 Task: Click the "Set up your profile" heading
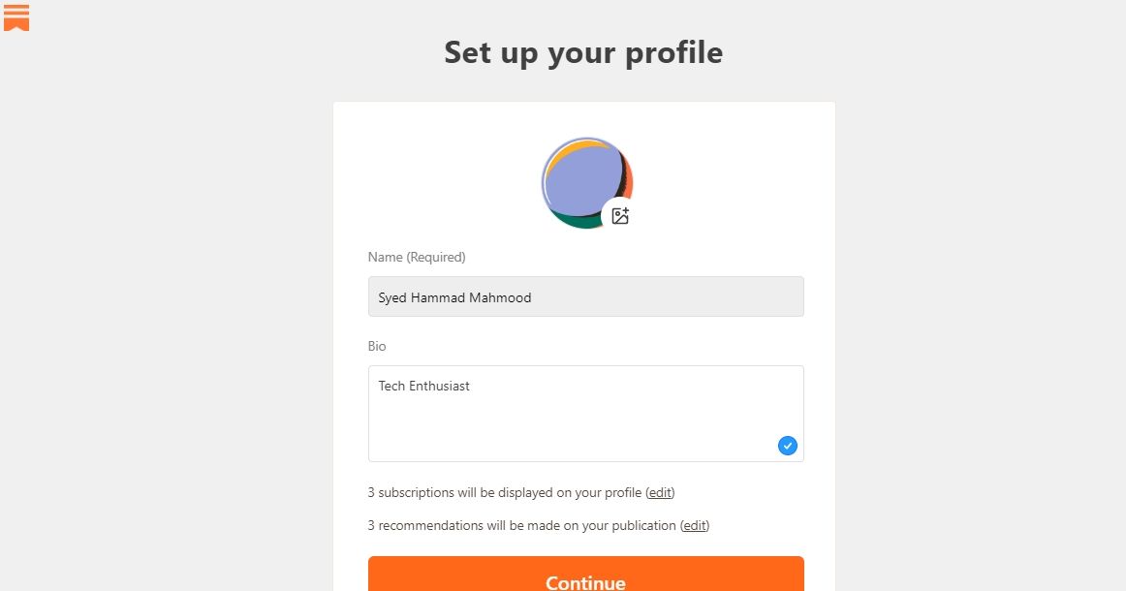[583, 52]
